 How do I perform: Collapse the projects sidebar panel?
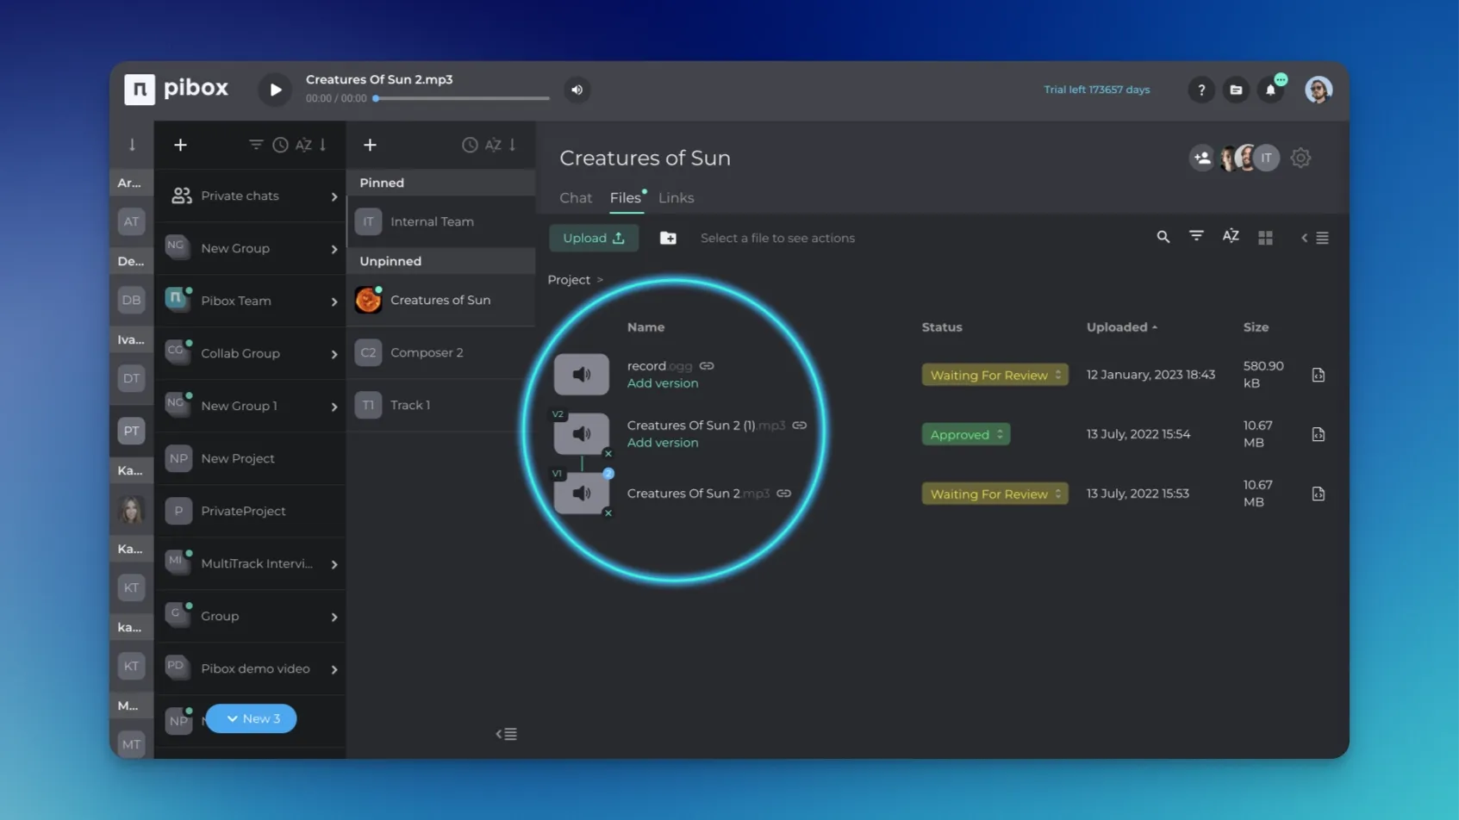pyautogui.click(x=506, y=734)
